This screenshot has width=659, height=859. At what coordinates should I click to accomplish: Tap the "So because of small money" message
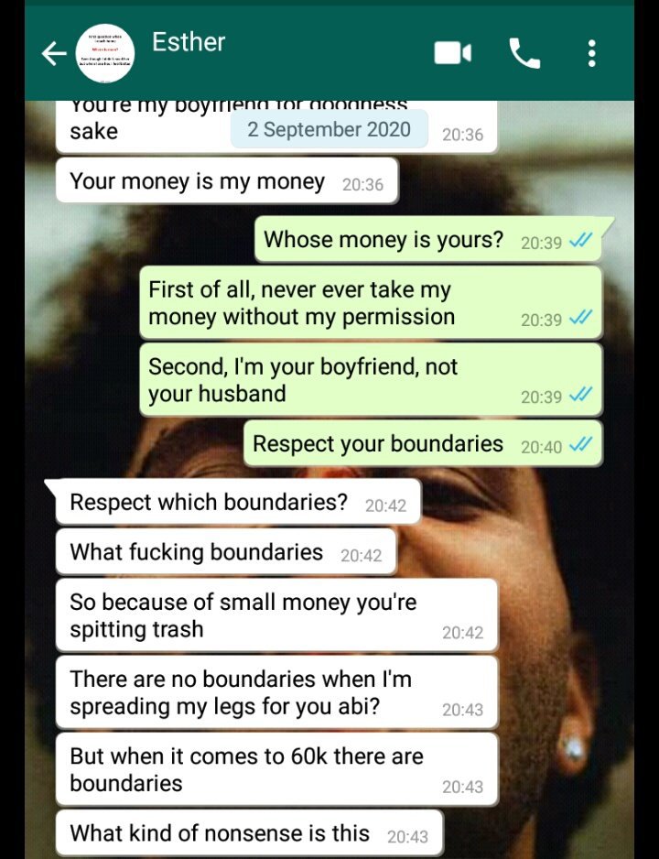click(277, 615)
